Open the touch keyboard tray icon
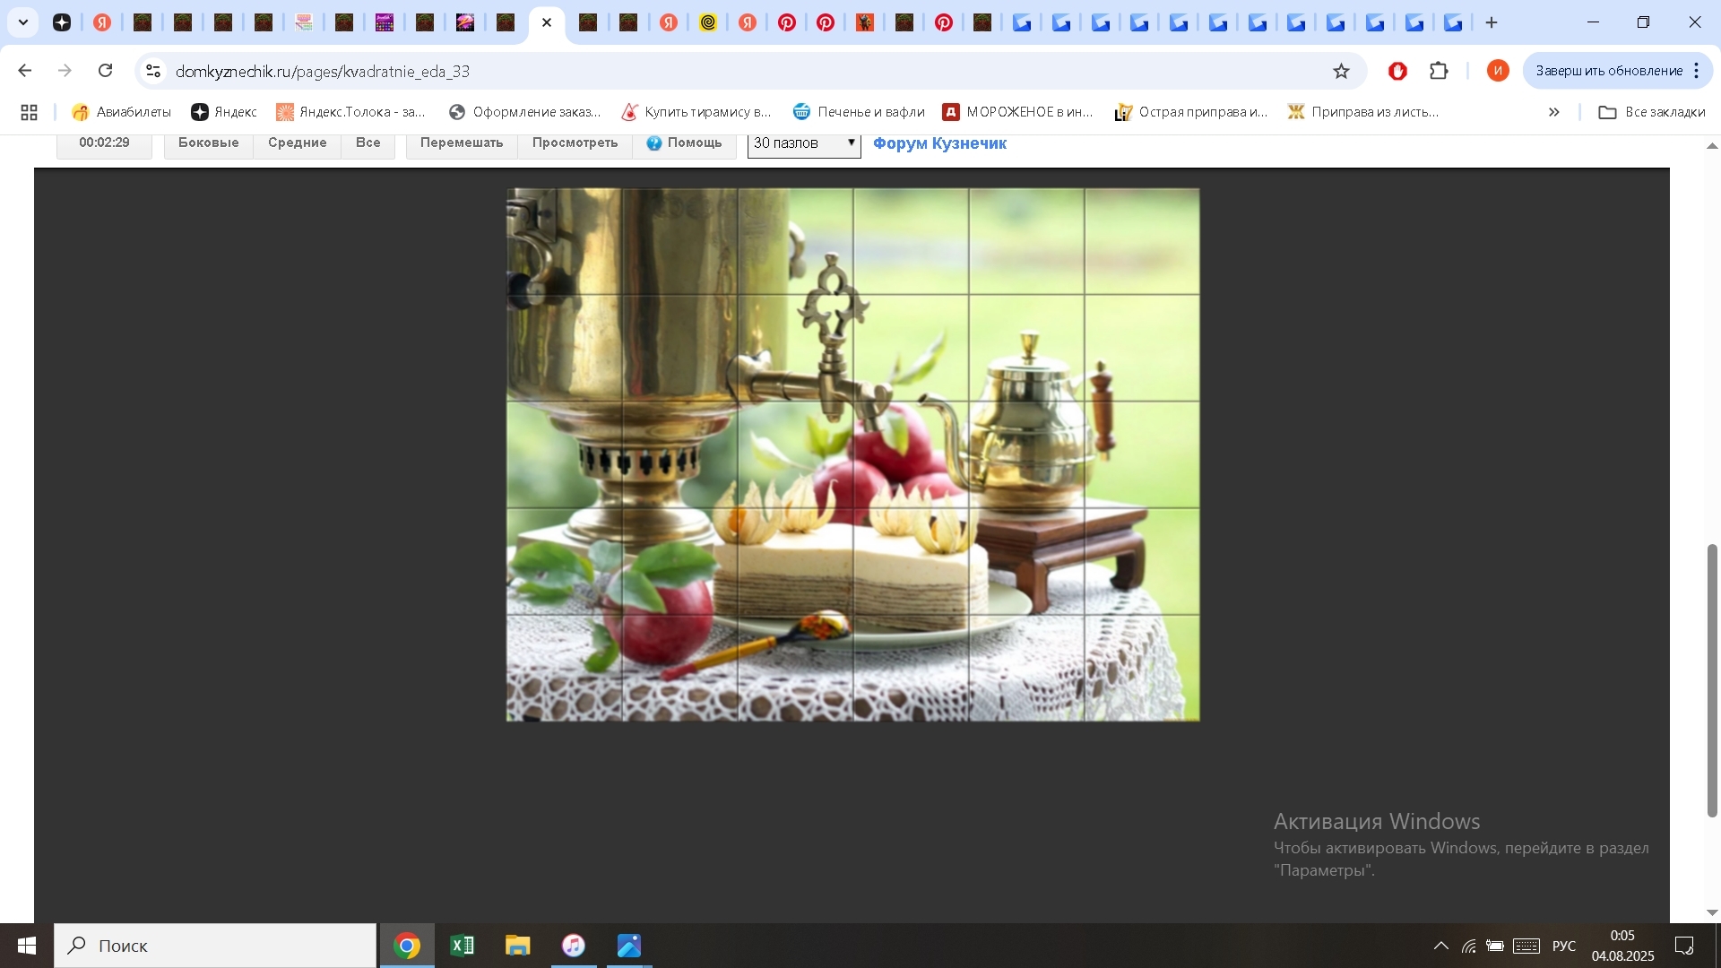The width and height of the screenshot is (1721, 968). [x=1526, y=946]
